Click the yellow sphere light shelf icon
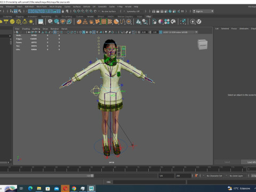Screen dimensions: 256x192 [12, 22]
